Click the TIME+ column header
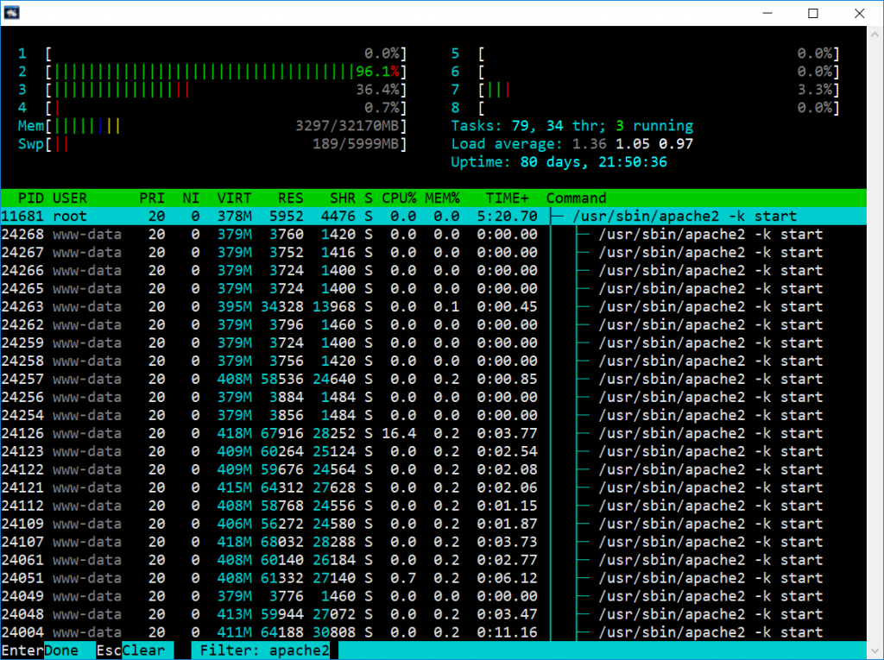Screen dimensions: 884x660 [x=508, y=198]
